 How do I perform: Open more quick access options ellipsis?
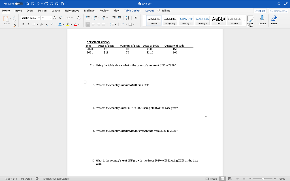pyautogui.click(x=68, y=4)
